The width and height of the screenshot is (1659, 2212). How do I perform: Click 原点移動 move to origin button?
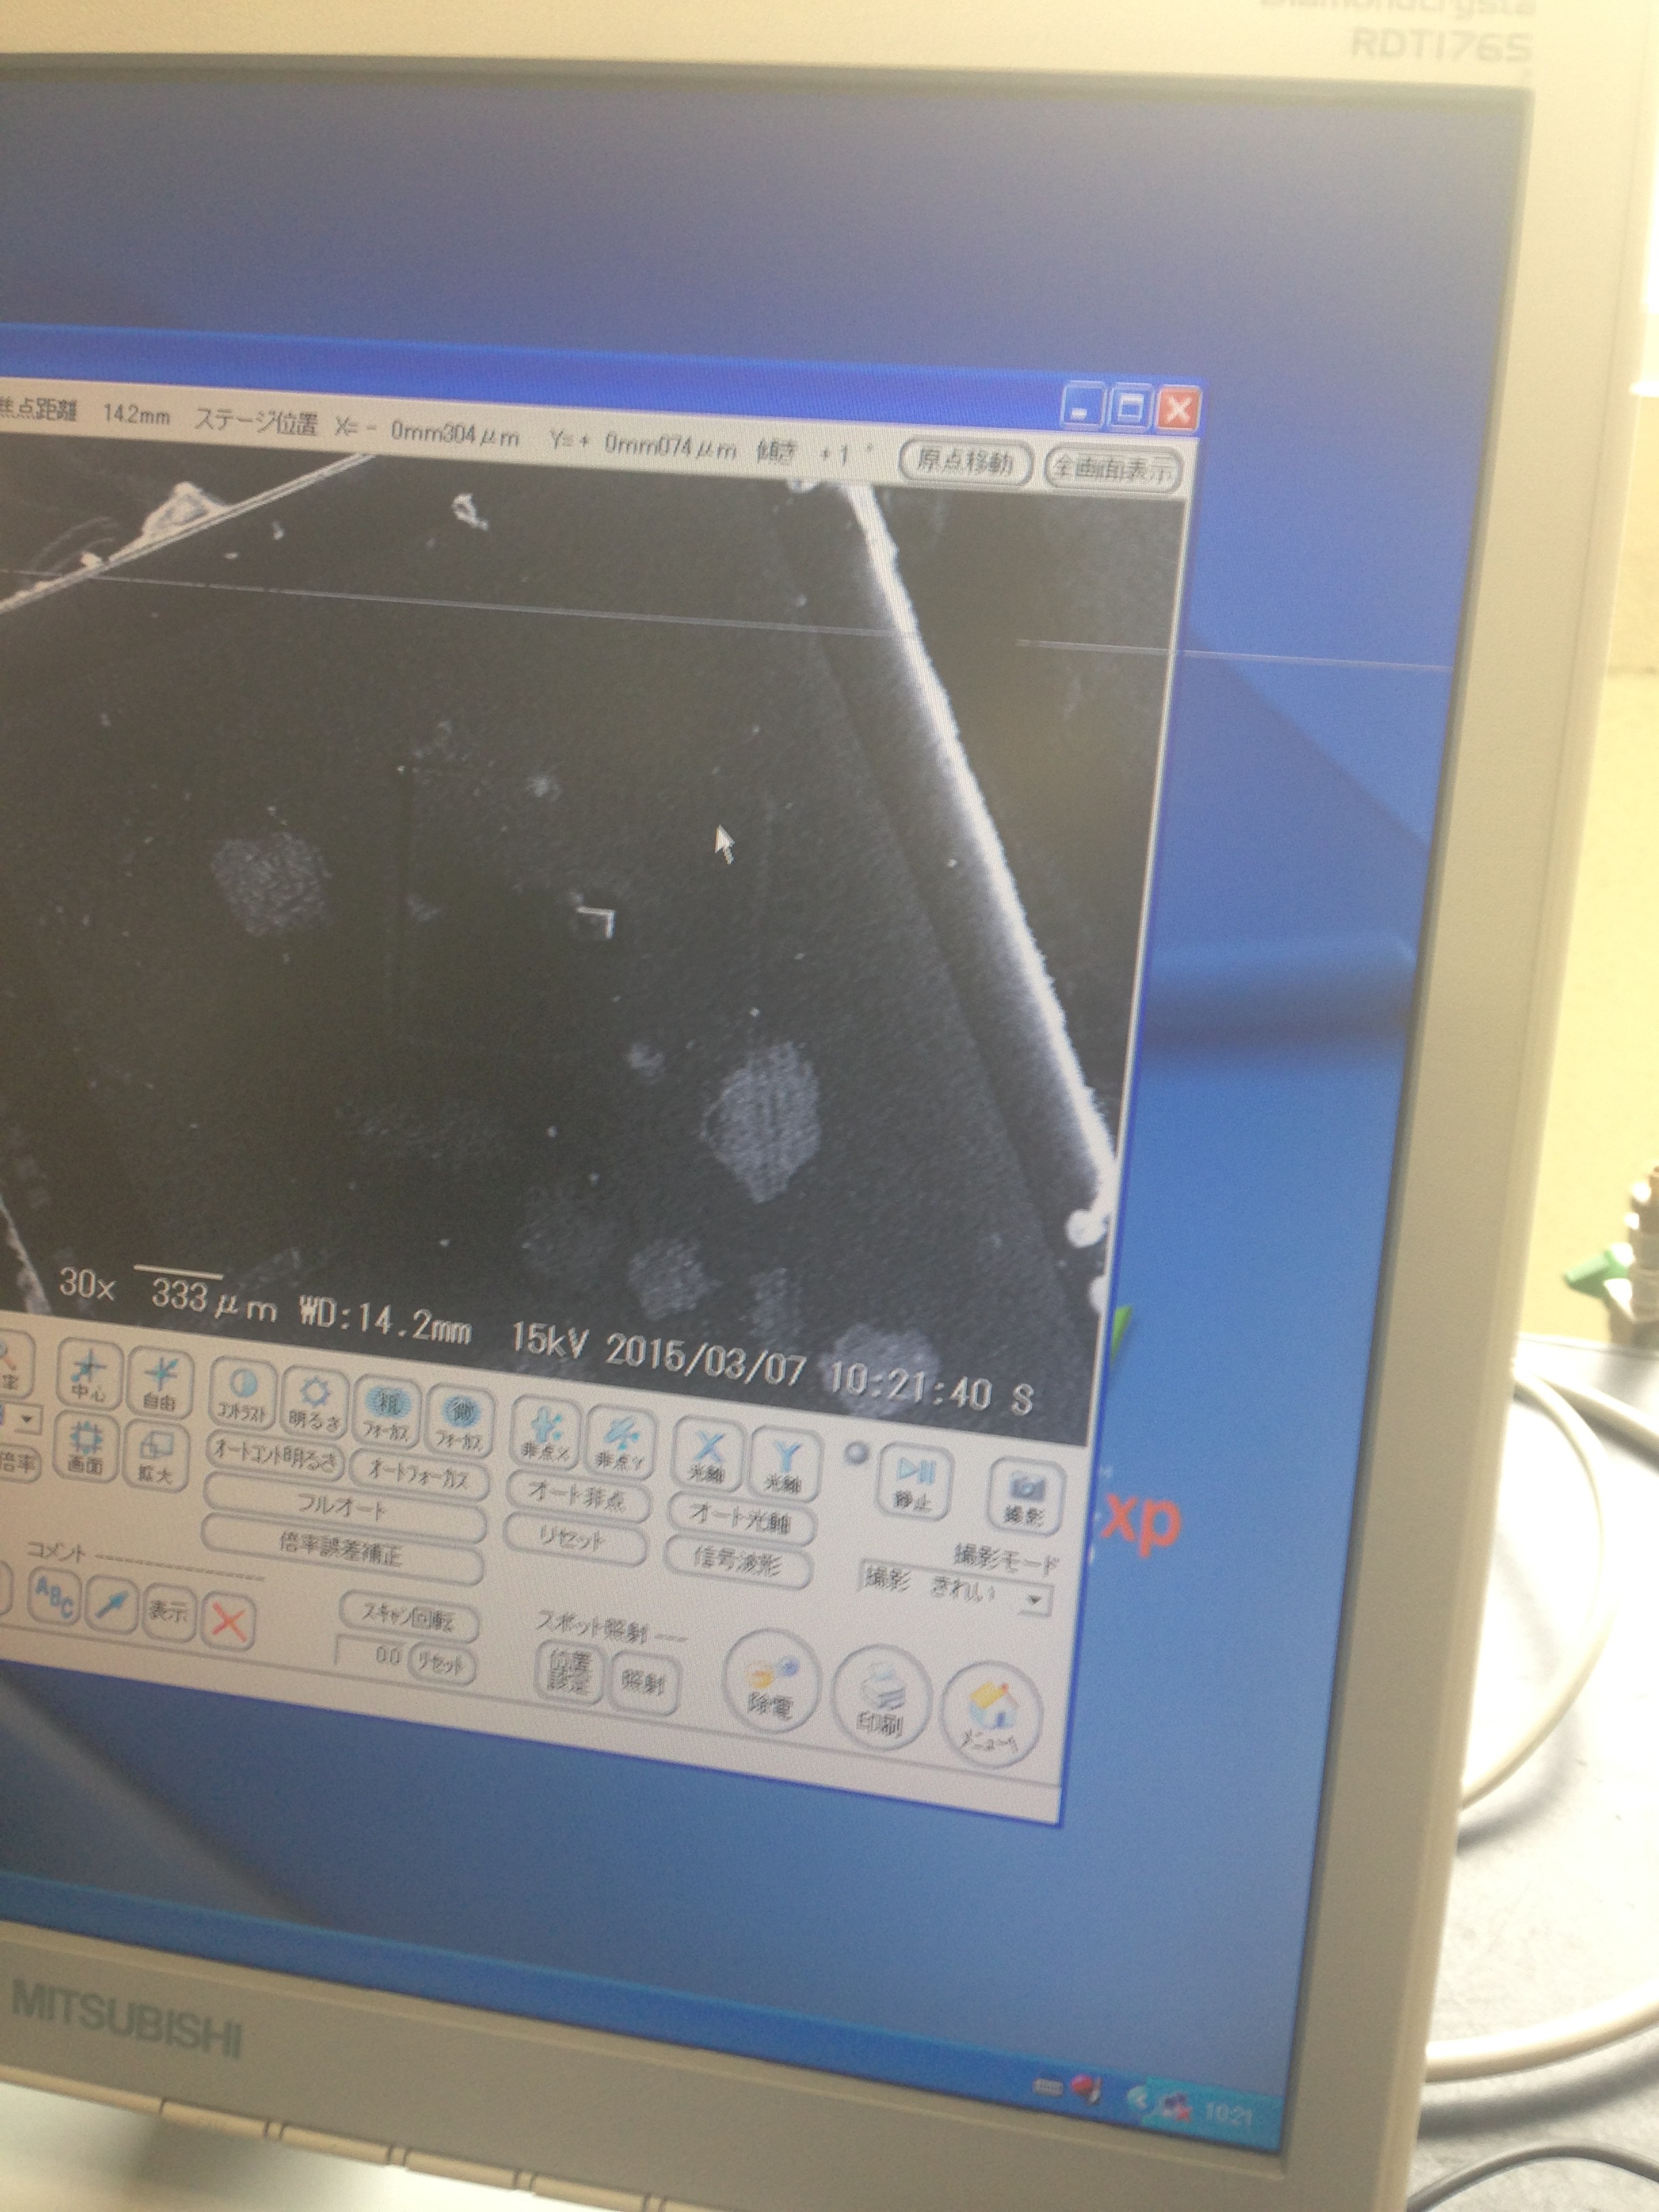pos(964,462)
